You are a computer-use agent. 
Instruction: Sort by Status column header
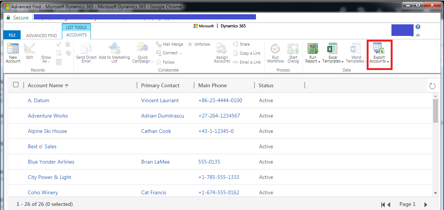pyautogui.click(x=266, y=85)
